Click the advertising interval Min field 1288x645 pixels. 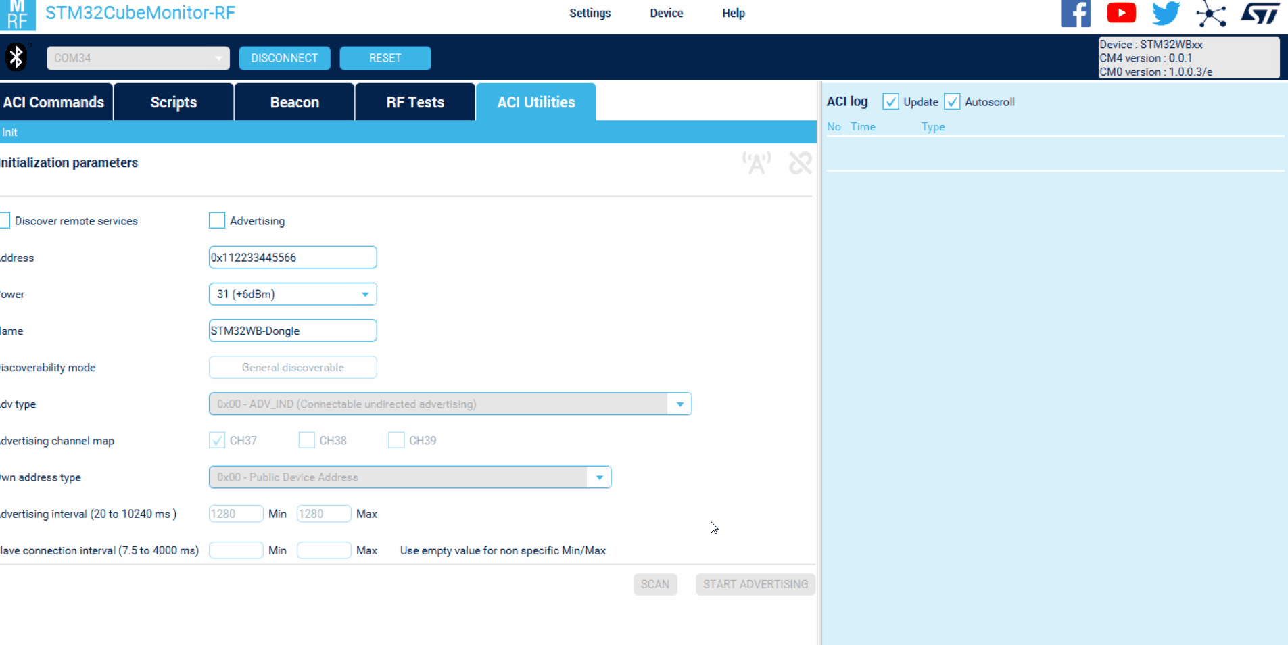(x=236, y=514)
